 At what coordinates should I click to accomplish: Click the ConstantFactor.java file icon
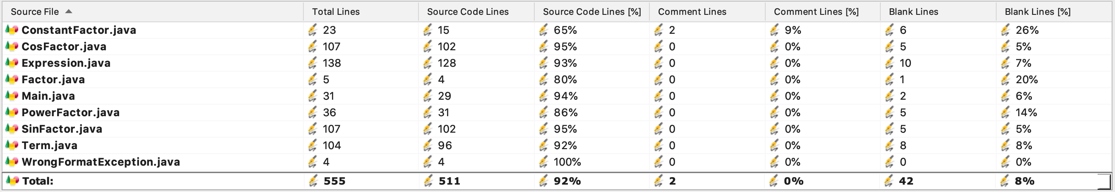tap(12, 30)
